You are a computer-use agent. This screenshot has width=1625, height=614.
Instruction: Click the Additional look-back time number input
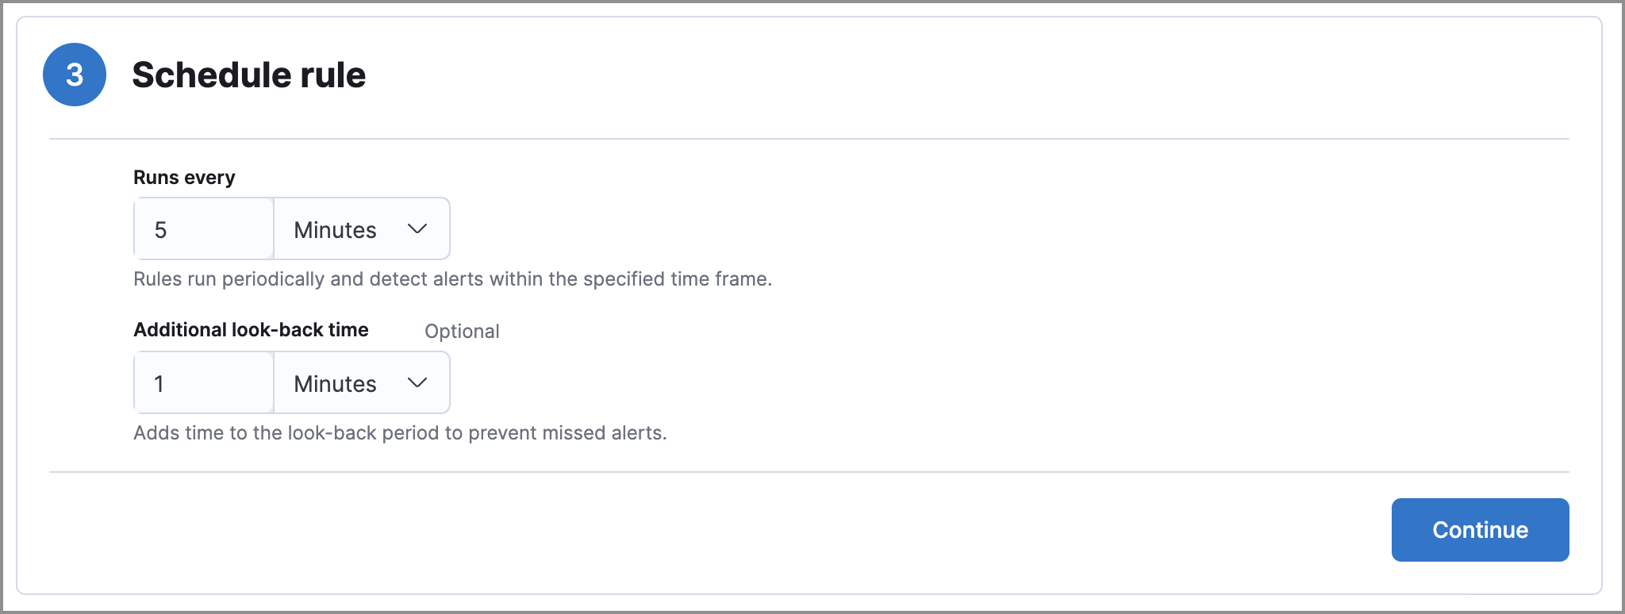point(205,383)
